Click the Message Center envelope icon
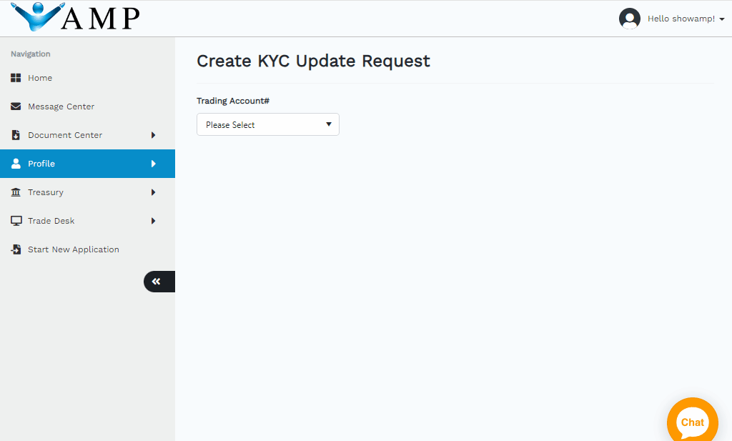The image size is (732, 441). coord(16,106)
